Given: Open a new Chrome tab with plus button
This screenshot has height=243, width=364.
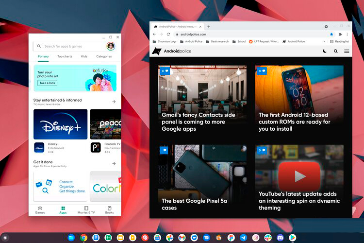Looking at the screenshot, I should 209,27.
